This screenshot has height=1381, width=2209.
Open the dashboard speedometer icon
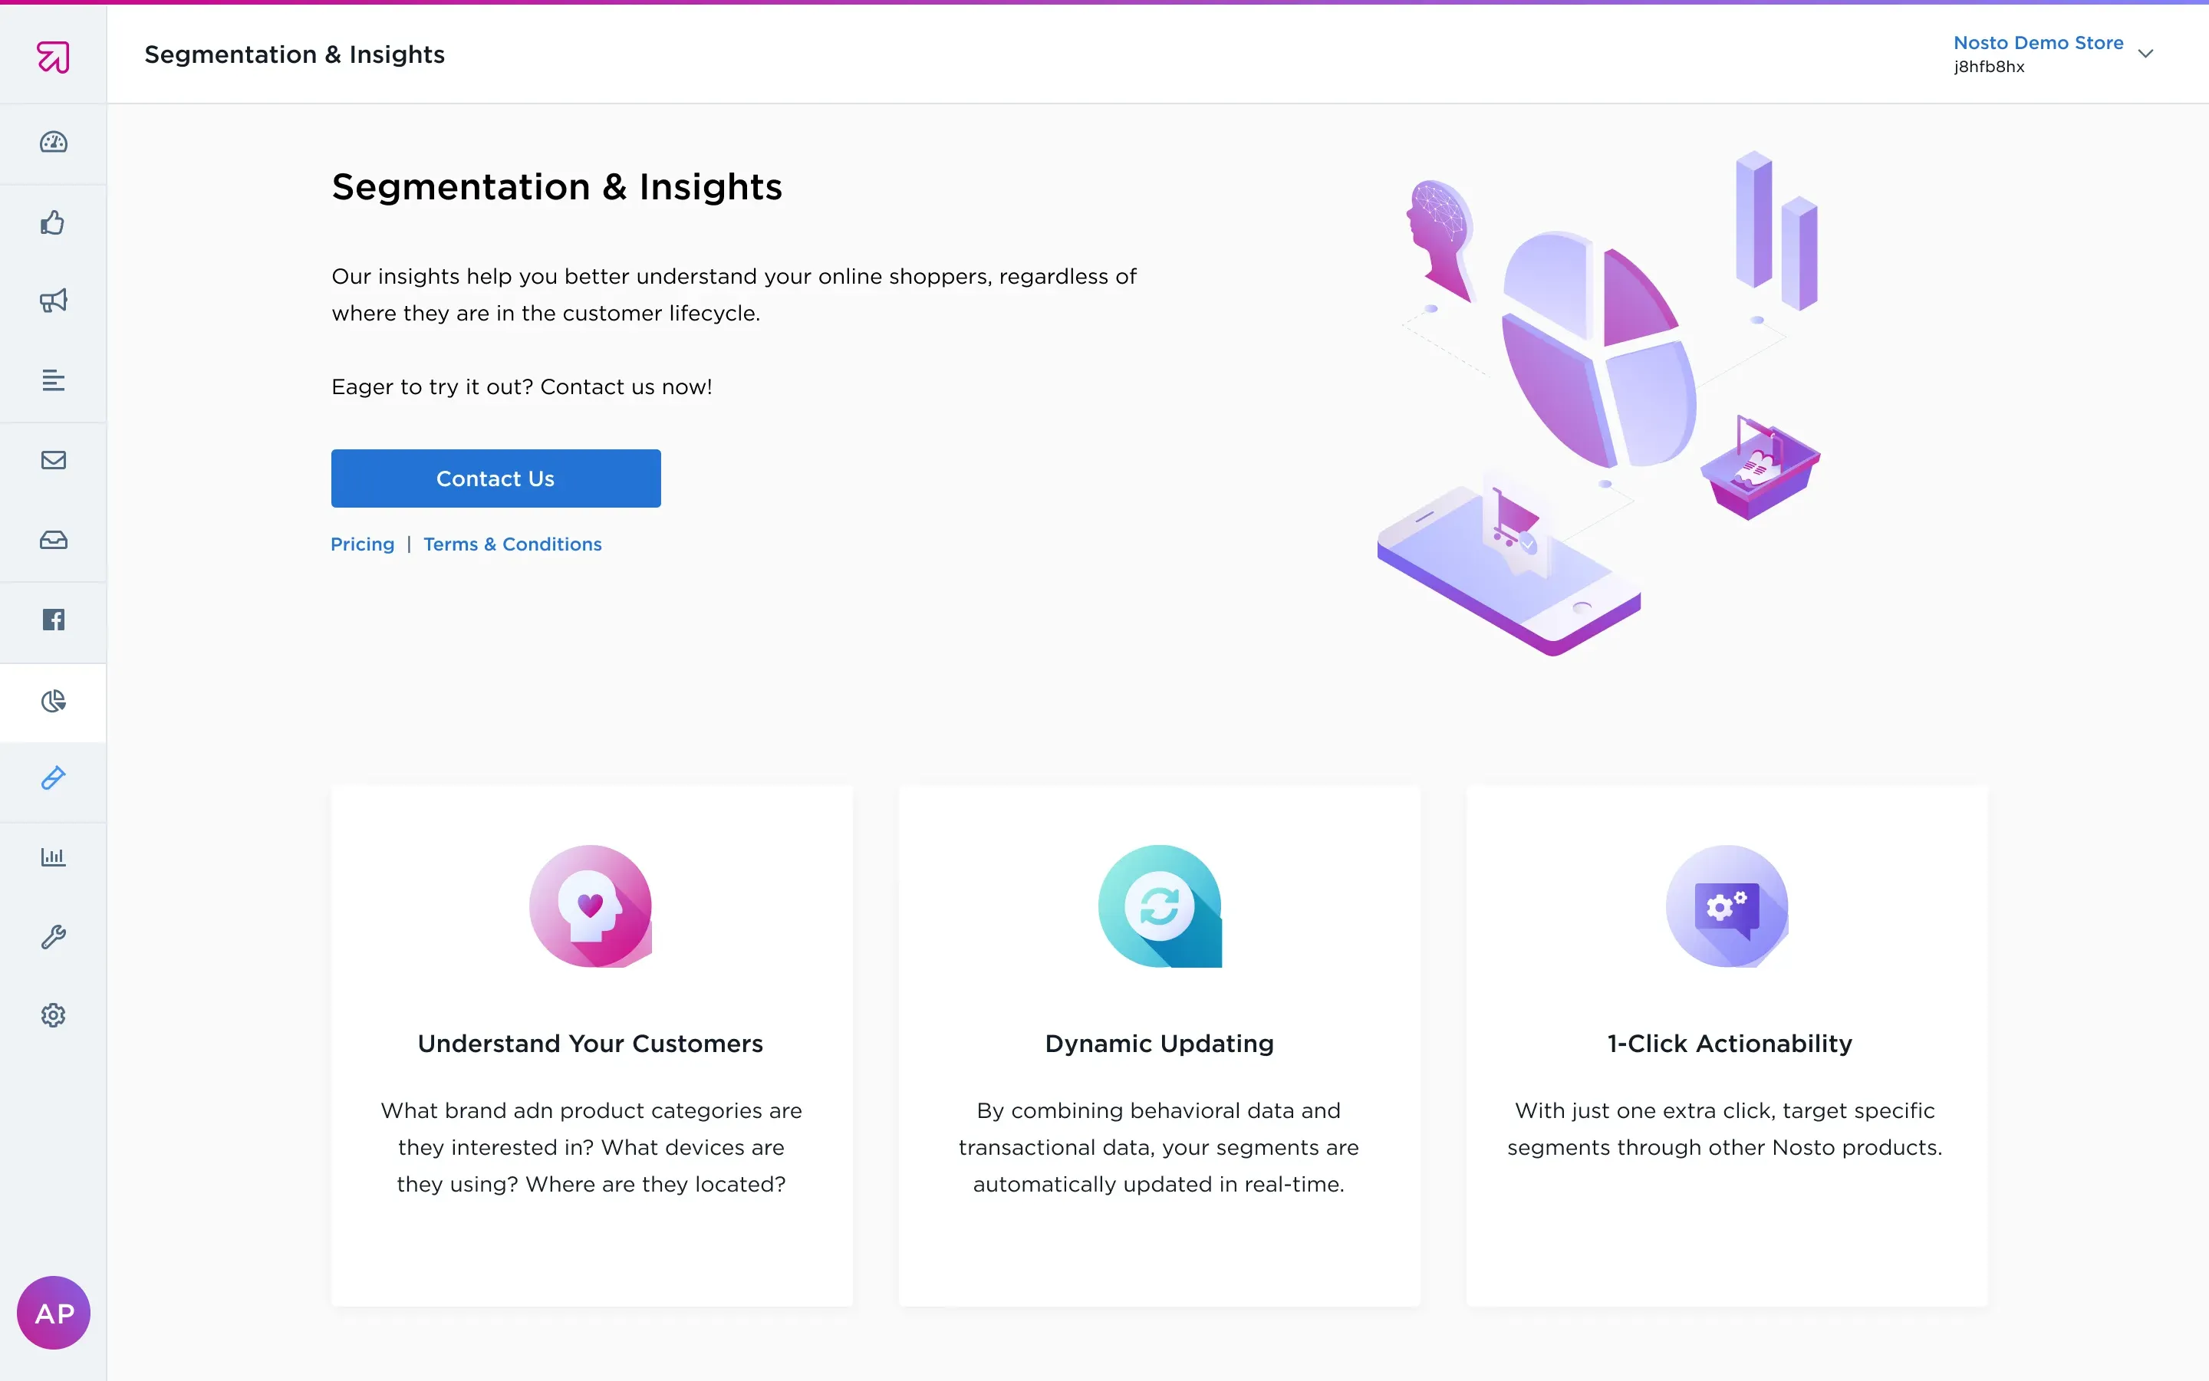pos(53,143)
